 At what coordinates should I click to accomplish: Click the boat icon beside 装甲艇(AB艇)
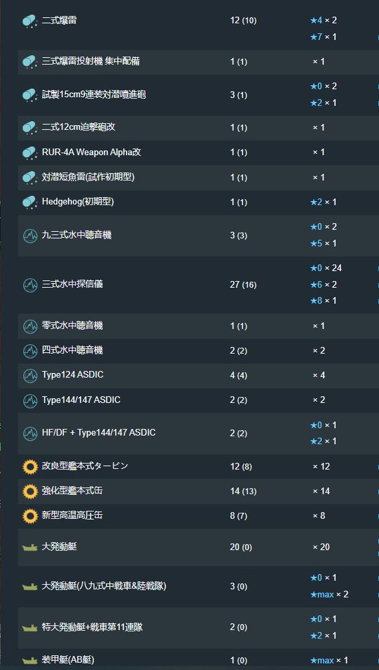30,661
